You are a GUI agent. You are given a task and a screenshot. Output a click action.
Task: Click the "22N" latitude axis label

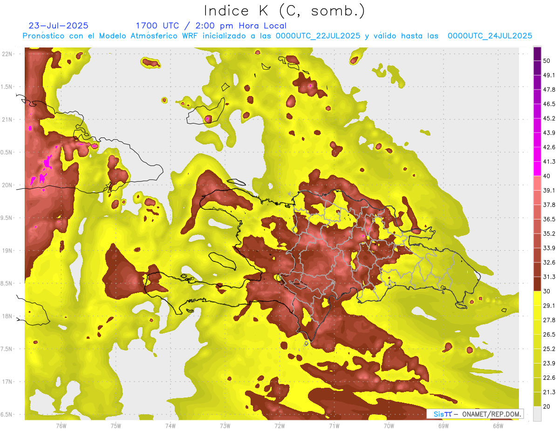pyautogui.click(x=7, y=54)
